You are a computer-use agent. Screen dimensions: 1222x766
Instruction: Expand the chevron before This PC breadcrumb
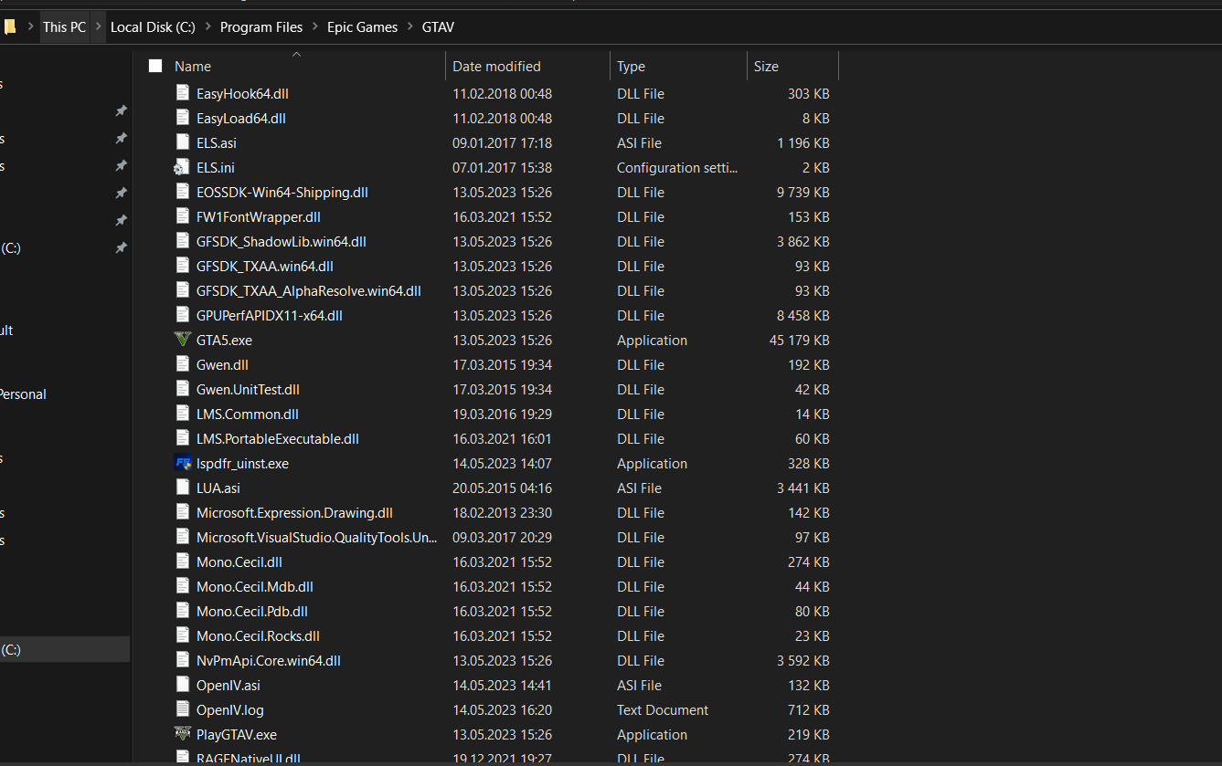click(x=29, y=27)
